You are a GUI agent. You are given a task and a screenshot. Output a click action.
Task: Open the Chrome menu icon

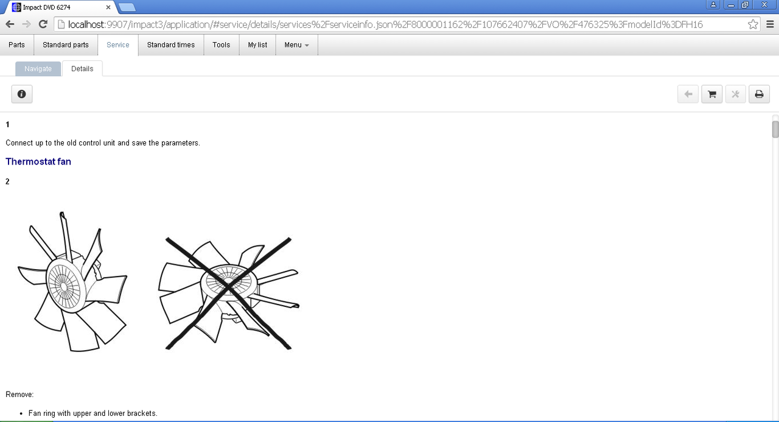(x=770, y=24)
